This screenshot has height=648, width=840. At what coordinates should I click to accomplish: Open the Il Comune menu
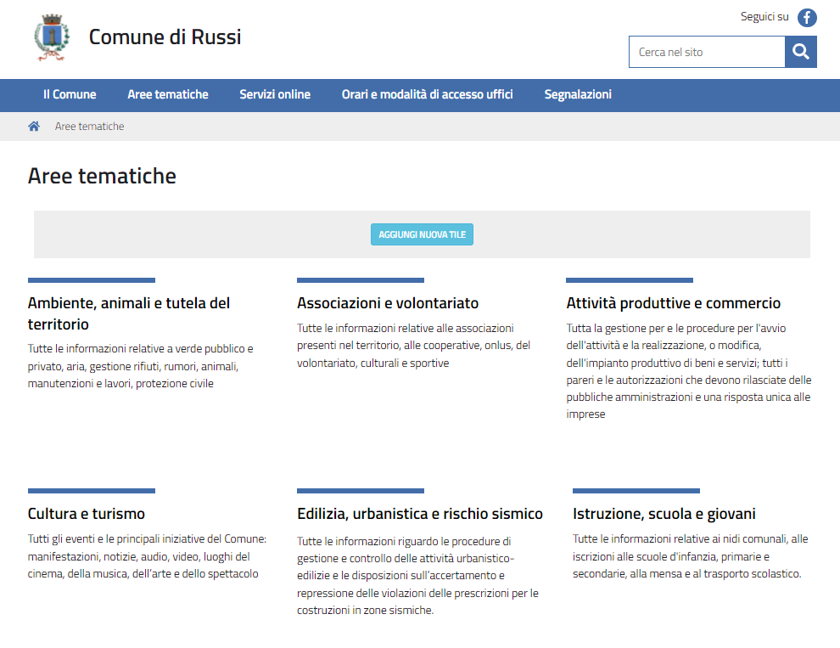[70, 95]
